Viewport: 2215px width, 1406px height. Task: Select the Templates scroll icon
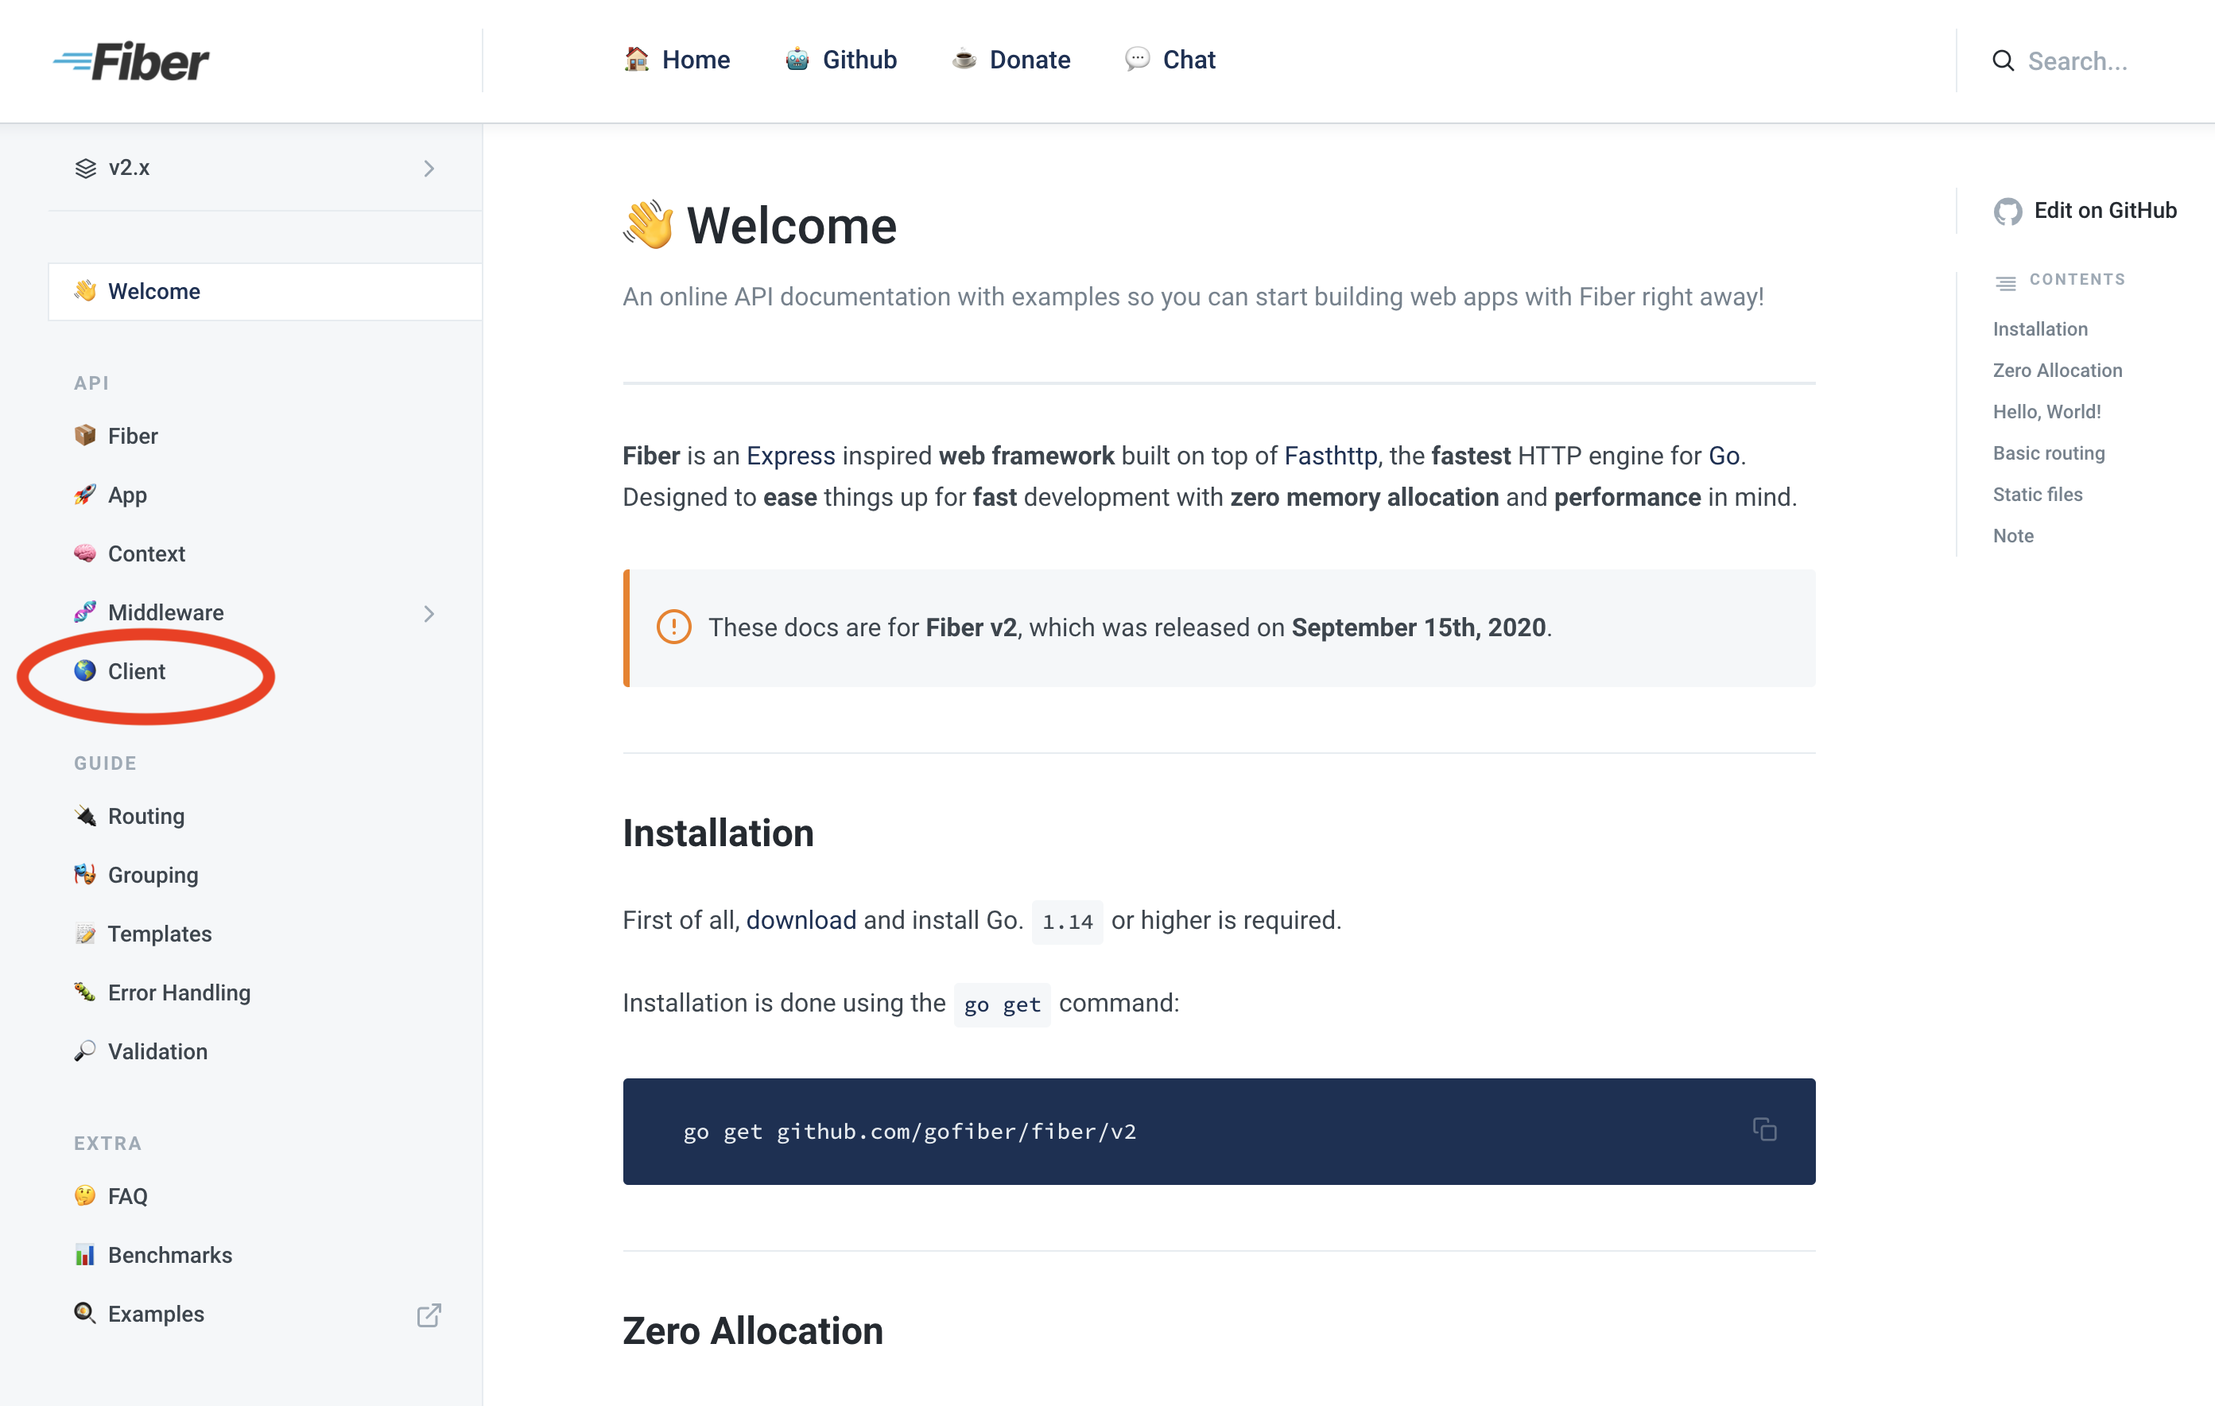86,933
